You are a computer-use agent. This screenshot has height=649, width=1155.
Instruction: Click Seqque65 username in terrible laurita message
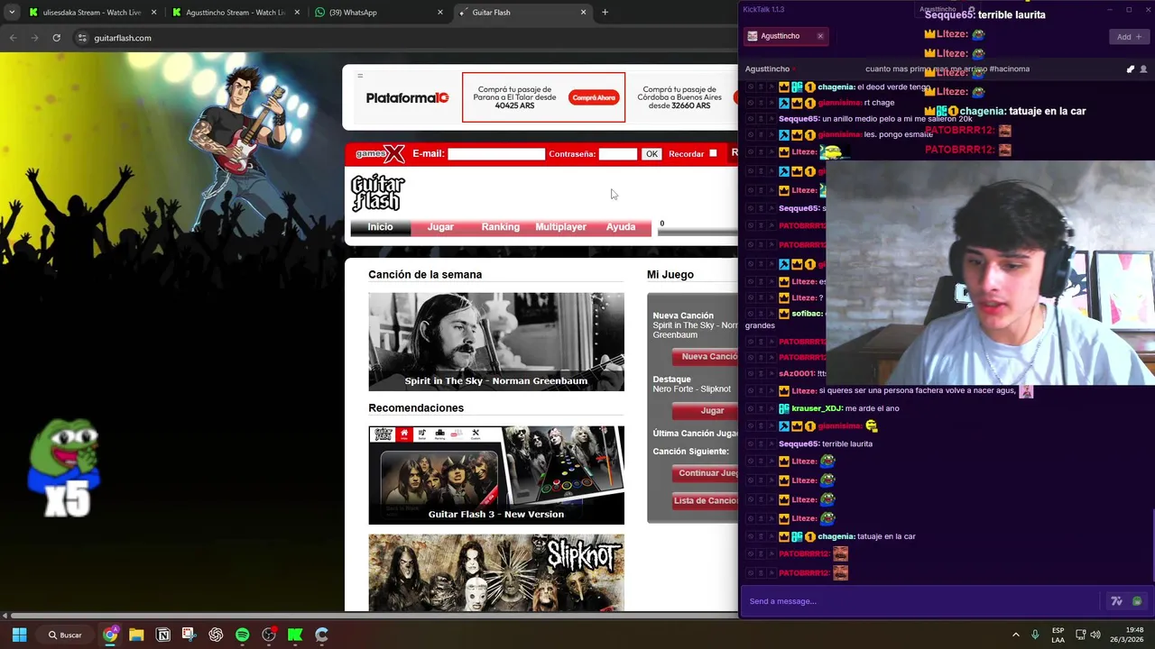(799, 443)
